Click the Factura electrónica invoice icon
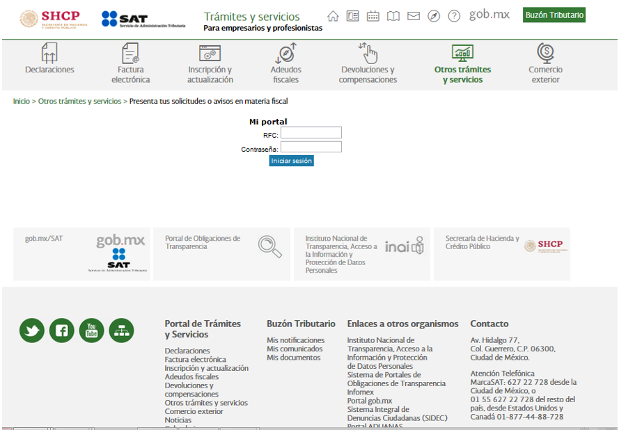Viewport: 619px width, 430px height. click(131, 53)
